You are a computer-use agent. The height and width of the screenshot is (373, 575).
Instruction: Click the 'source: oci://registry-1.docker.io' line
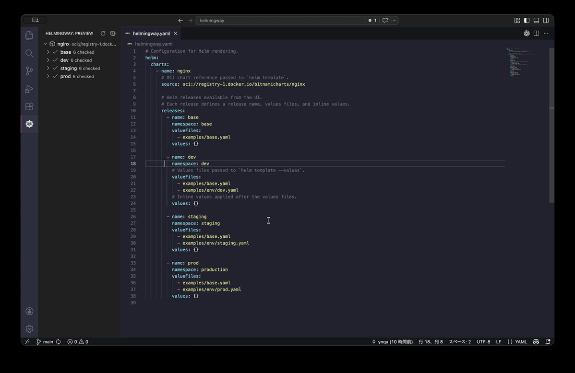pyautogui.click(x=233, y=84)
